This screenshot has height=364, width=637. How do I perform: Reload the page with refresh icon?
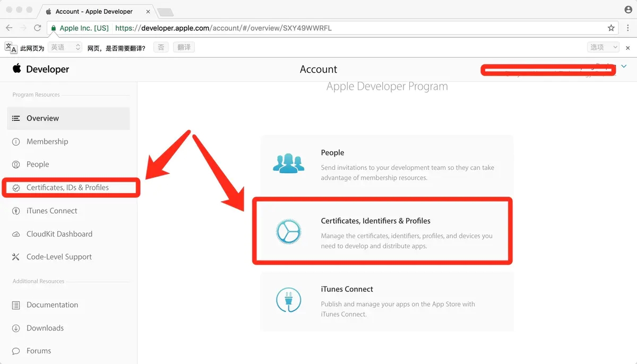(x=38, y=28)
